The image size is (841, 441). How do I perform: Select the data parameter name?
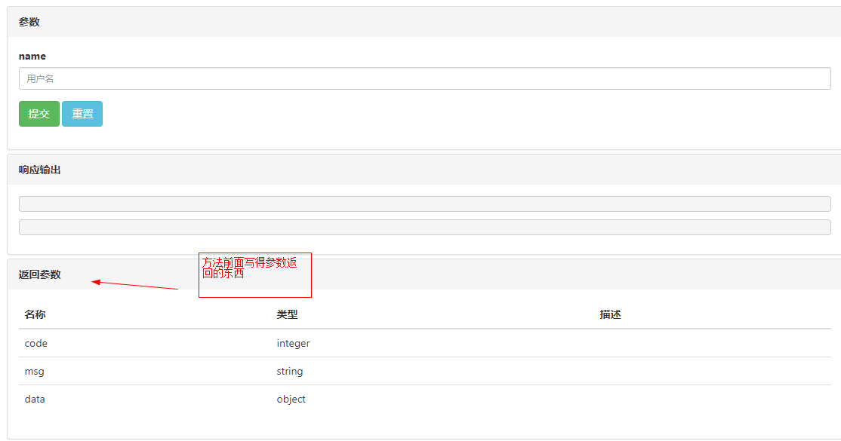pos(34,399)
